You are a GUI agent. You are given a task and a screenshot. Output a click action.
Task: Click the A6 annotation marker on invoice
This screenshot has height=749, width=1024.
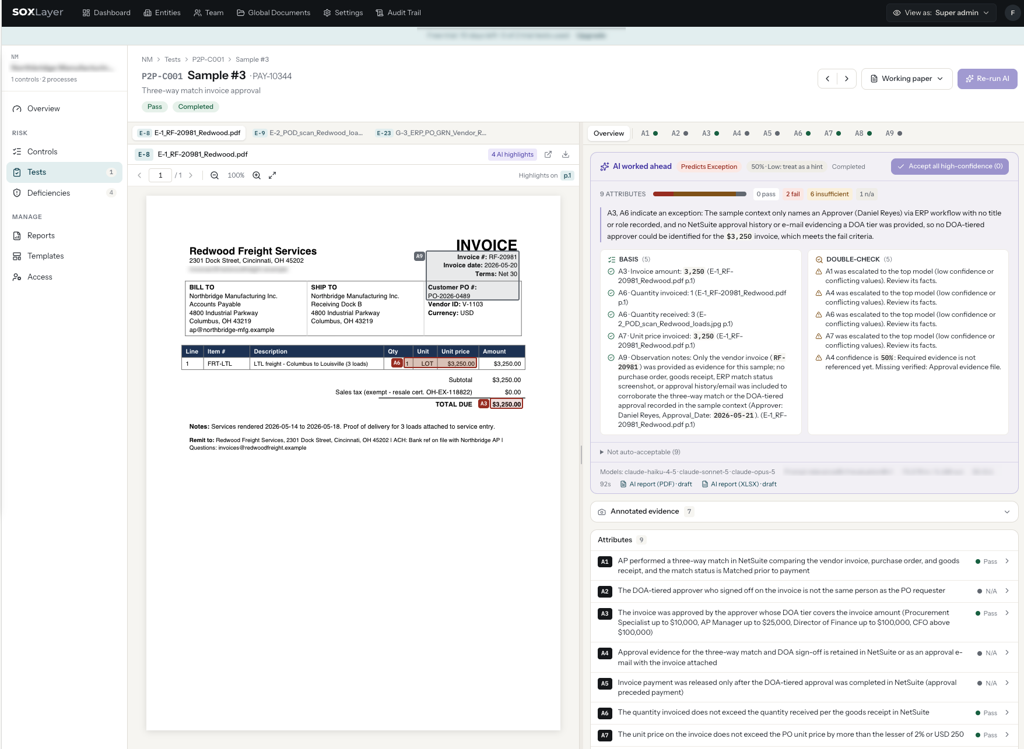point(397,363)
